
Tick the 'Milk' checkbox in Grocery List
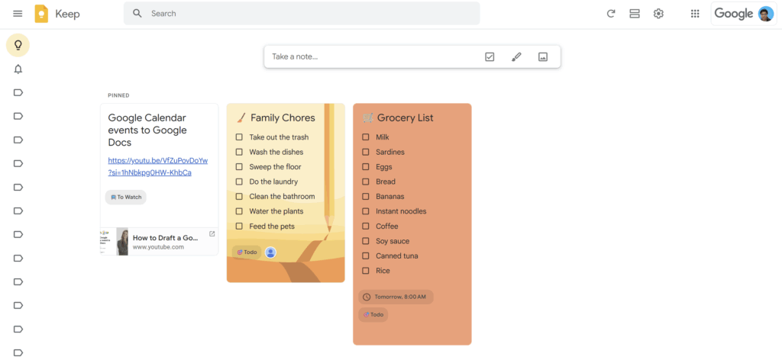point(366,137)
